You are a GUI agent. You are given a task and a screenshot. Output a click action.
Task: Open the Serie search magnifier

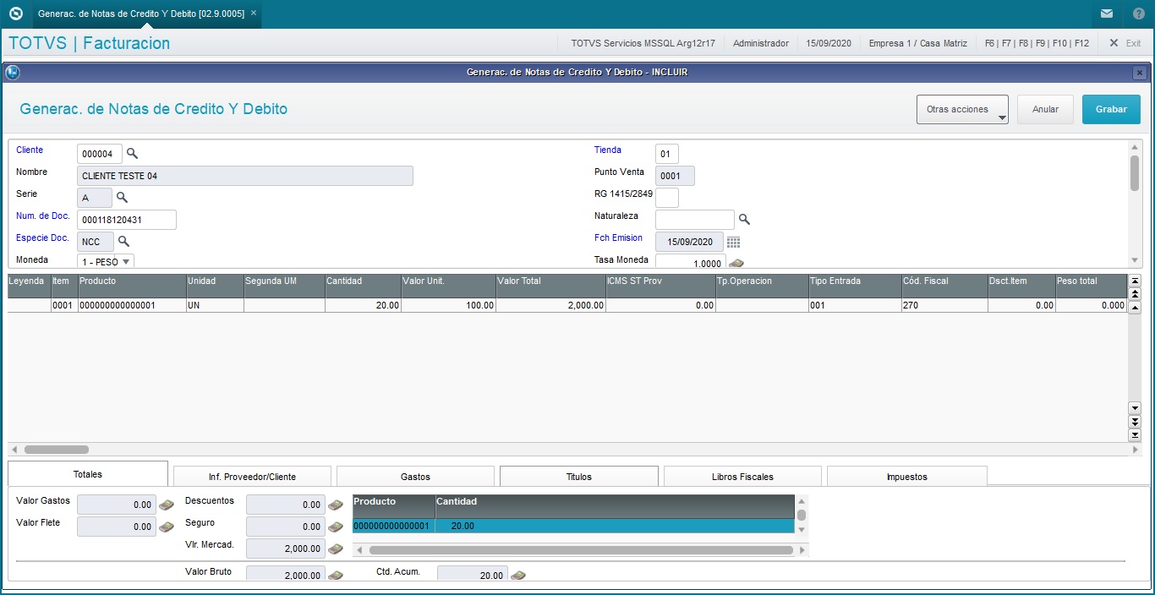click(x=122, y=198)
